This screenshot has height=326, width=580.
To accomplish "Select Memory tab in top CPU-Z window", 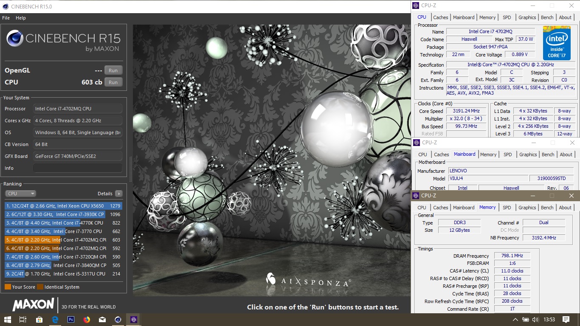I will [487, 17].
